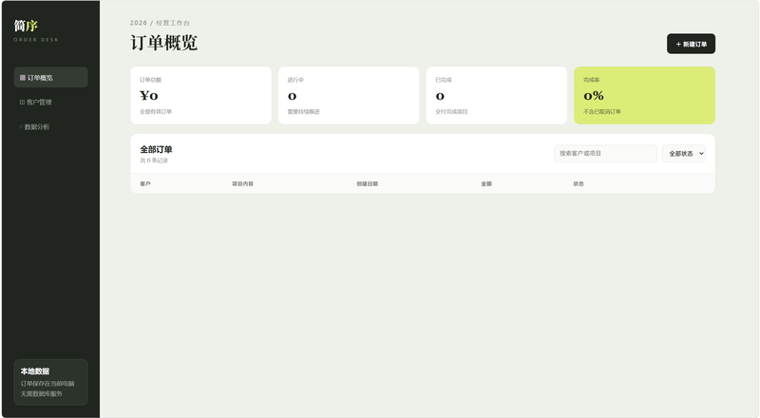Click the 创建日期 column header
The height and width of the screenshot is (418, 760).
368,183
